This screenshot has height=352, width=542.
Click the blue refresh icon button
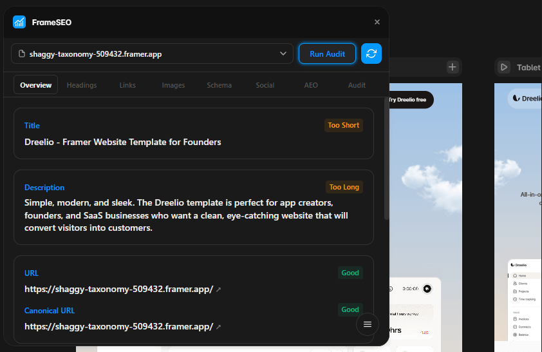[x=371, y=54]
